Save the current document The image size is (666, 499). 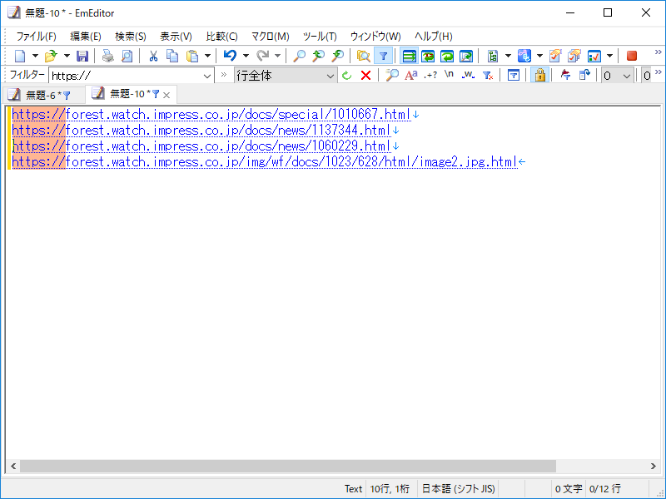tap(82, 56)
